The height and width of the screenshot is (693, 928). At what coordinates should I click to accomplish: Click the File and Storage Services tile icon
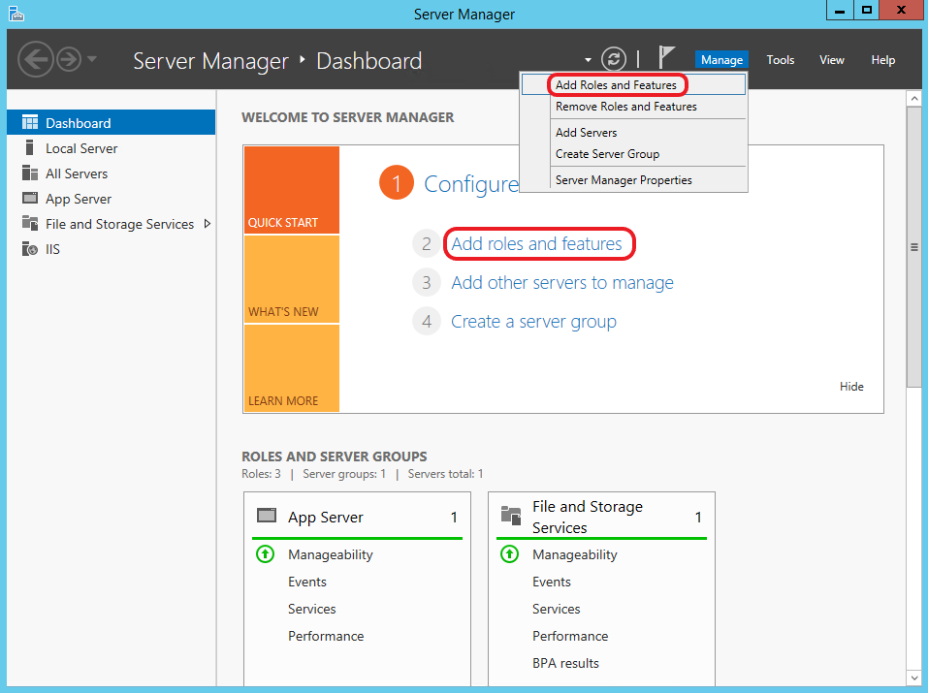511,516
